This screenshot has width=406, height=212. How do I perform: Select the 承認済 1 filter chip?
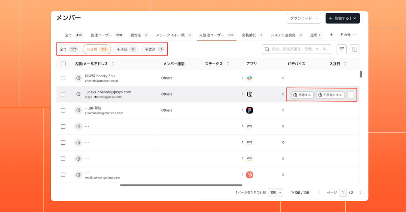point(154,49)
